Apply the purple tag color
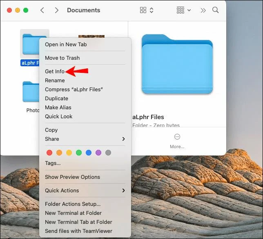The image size is (263, 239). coord(98,153)
